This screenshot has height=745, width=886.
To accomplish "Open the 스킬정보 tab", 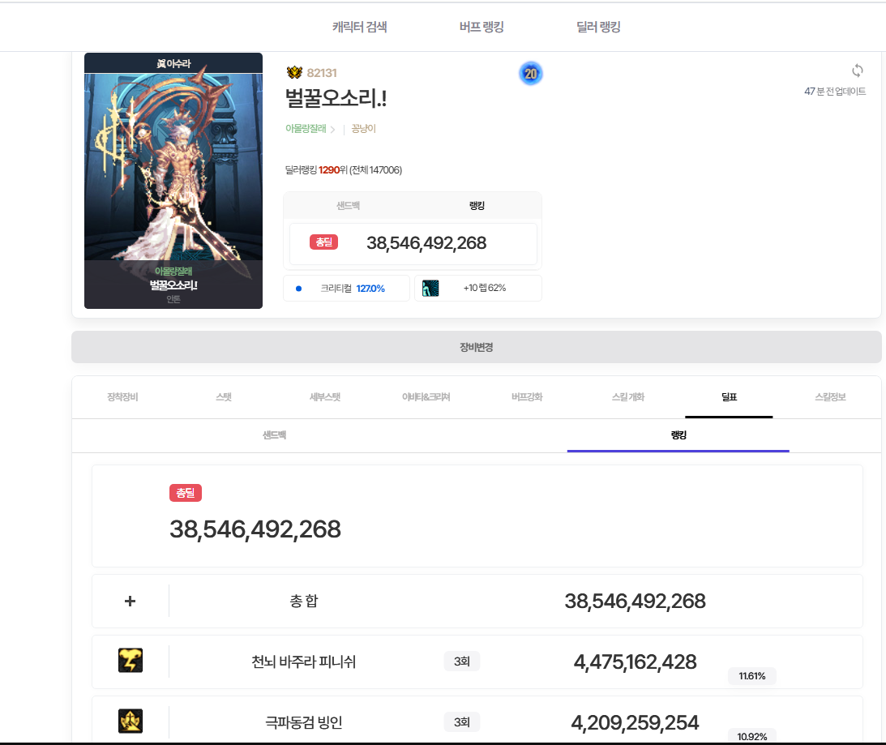I will (829, 397).
